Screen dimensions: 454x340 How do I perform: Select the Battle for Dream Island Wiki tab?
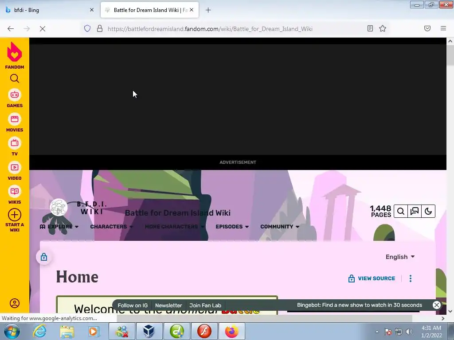tap(149, 10)
